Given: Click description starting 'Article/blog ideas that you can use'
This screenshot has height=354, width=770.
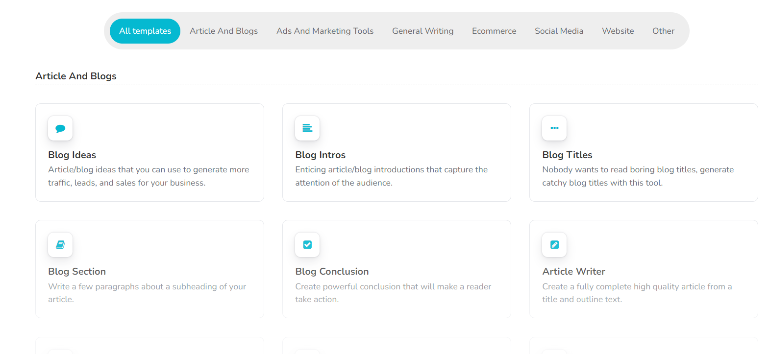Looking at the screenshot, I should [x=149, y=176].
